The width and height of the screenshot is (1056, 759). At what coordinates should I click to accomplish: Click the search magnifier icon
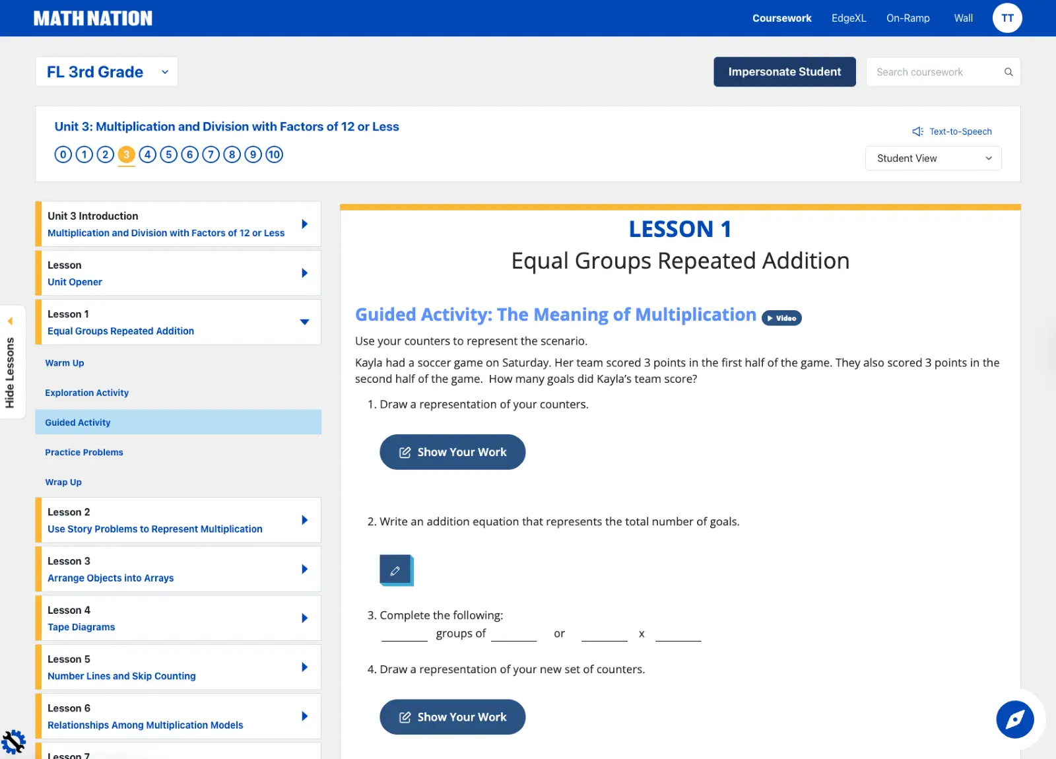[1008, 72]
